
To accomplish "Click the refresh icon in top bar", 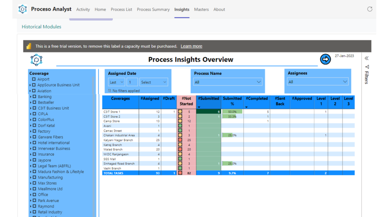I will coord(370,9).
